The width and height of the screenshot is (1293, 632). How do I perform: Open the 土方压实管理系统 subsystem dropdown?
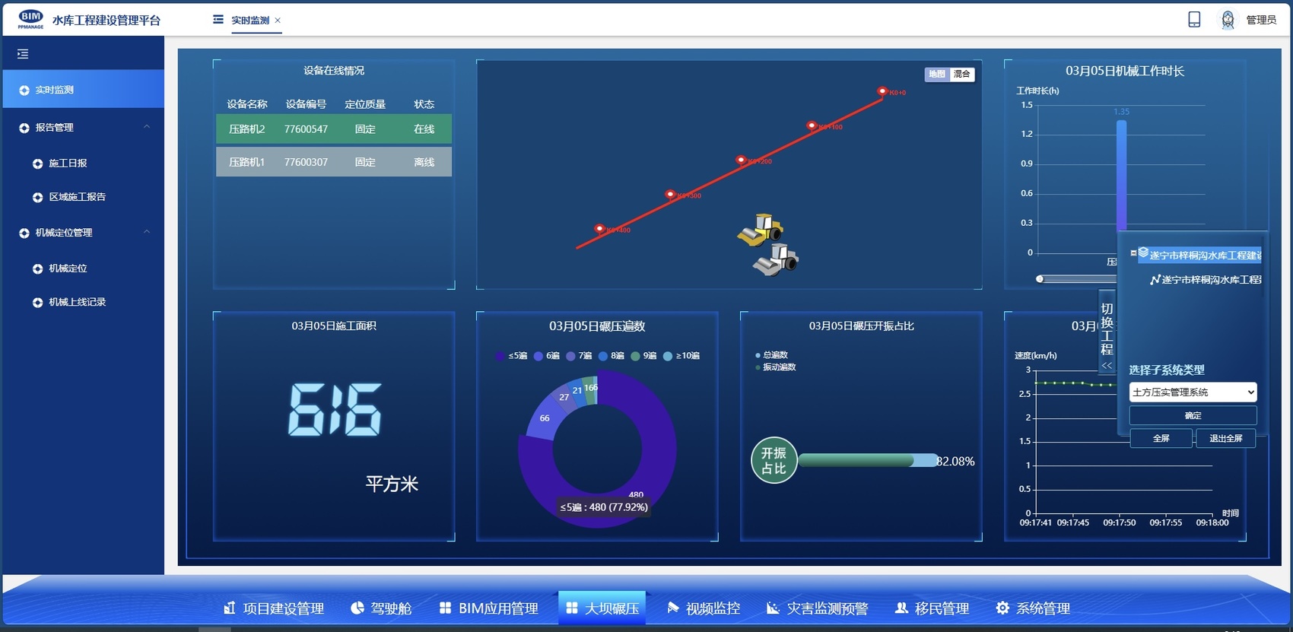tap(1193, 392)
